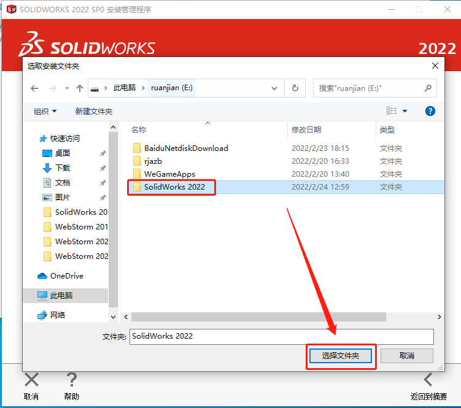The image size is (461, 408).
Task: Sort by the 名称 column header
Action: click(x=139, y=129)
